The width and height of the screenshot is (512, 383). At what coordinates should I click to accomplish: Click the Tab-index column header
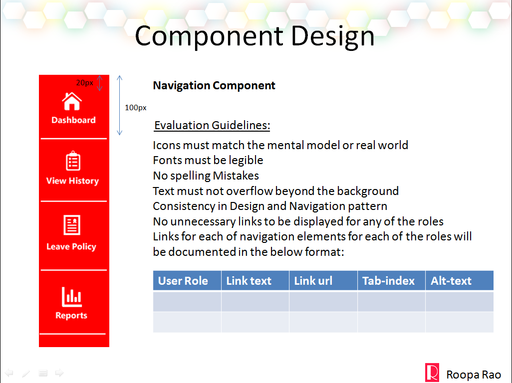point(392,281)
